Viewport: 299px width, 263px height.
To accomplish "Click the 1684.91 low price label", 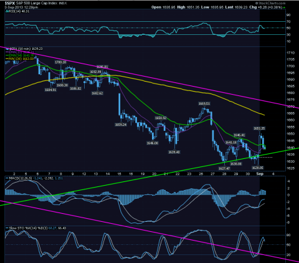I will click(50, 90).
